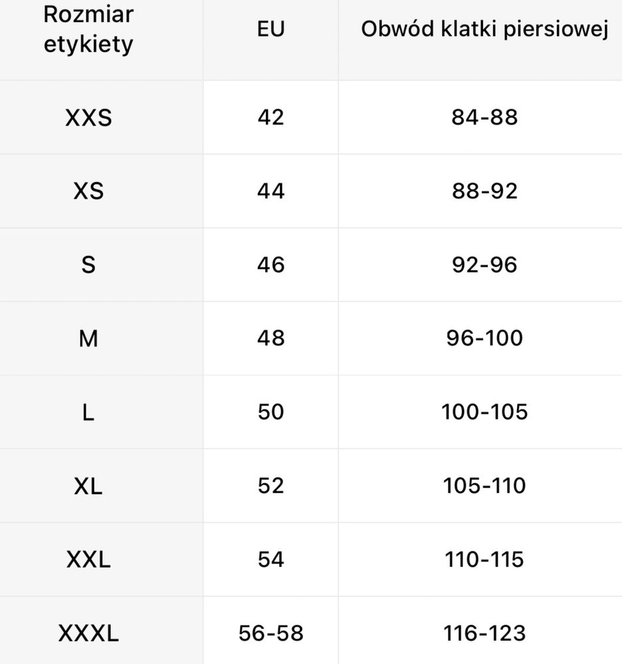This screenshot has height=664, width=622.
Task: Click EU size 48 cell
Action: point(271,338)
